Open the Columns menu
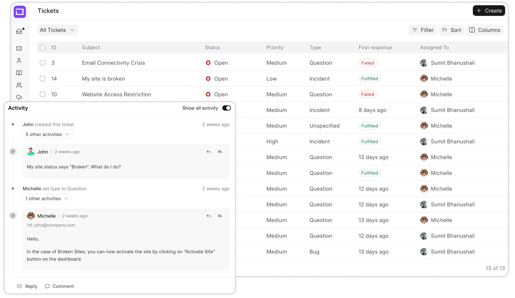 coord(485,30)
